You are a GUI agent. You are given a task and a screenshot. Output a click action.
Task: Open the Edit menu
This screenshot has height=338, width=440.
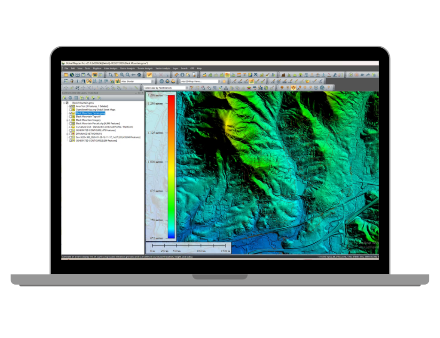73,68
